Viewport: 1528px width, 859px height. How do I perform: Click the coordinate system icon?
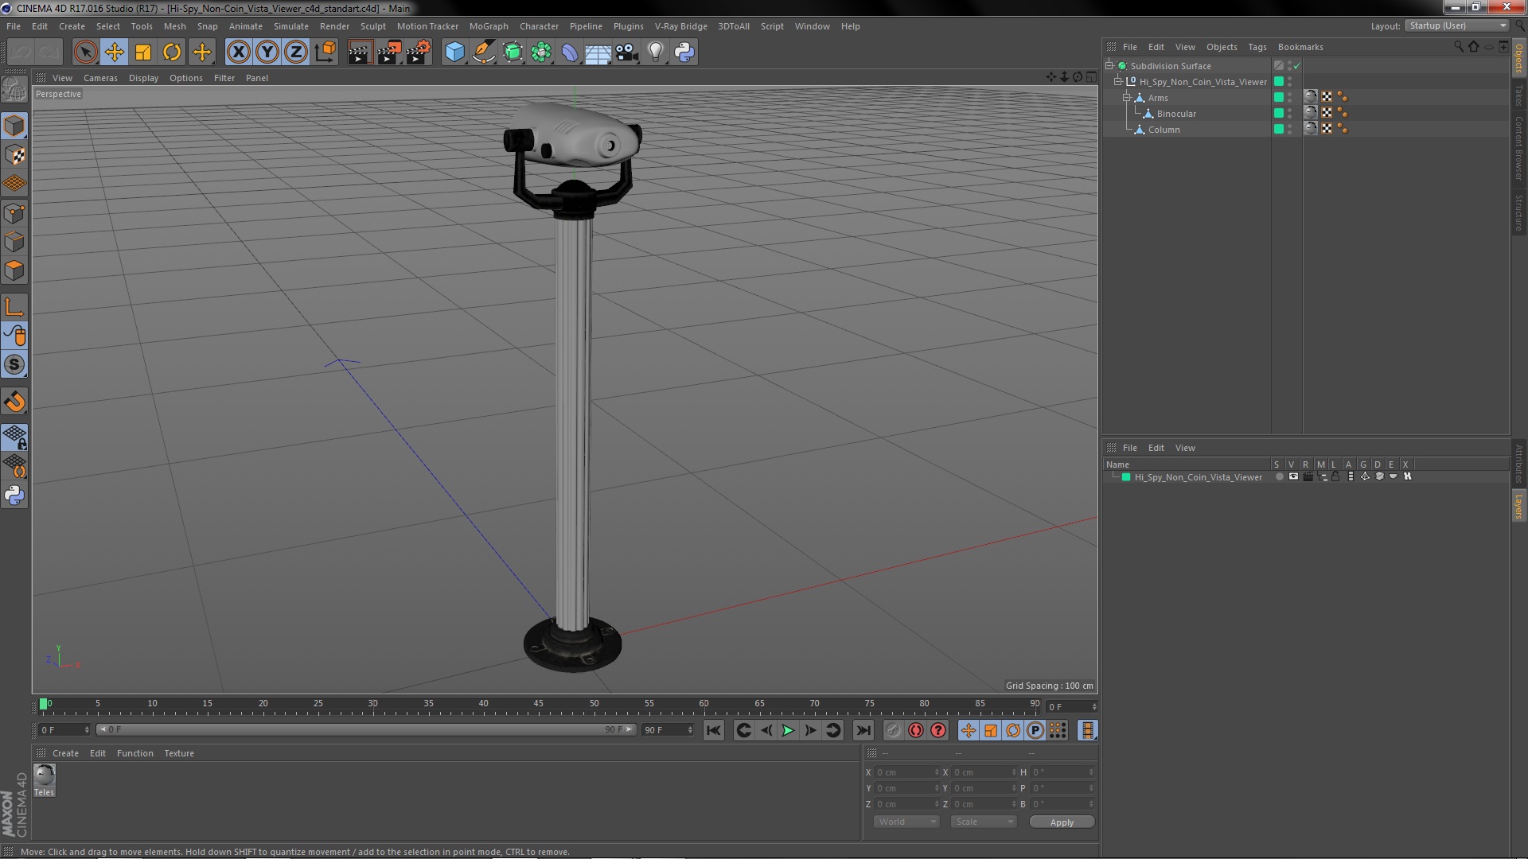(325, 52)
